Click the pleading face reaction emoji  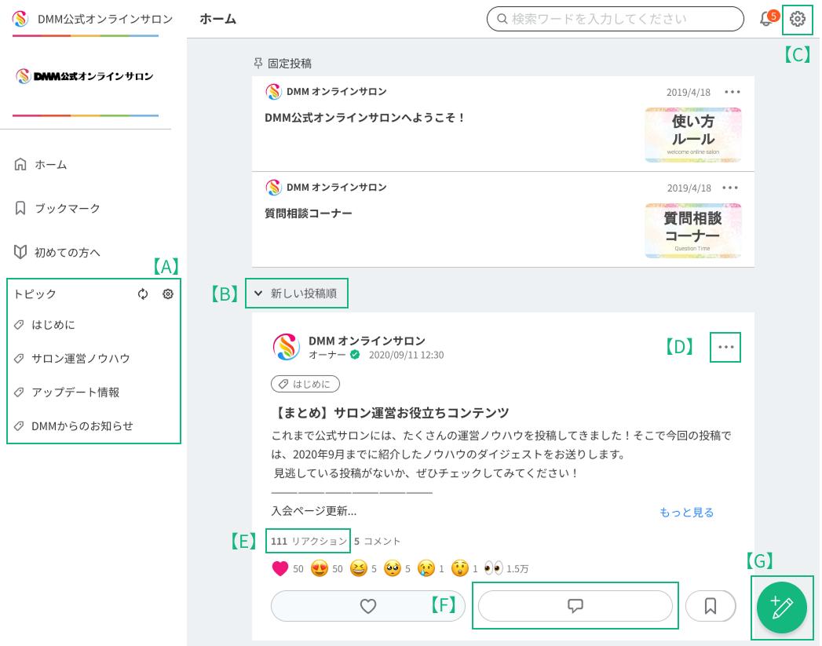tap(392, 568)
